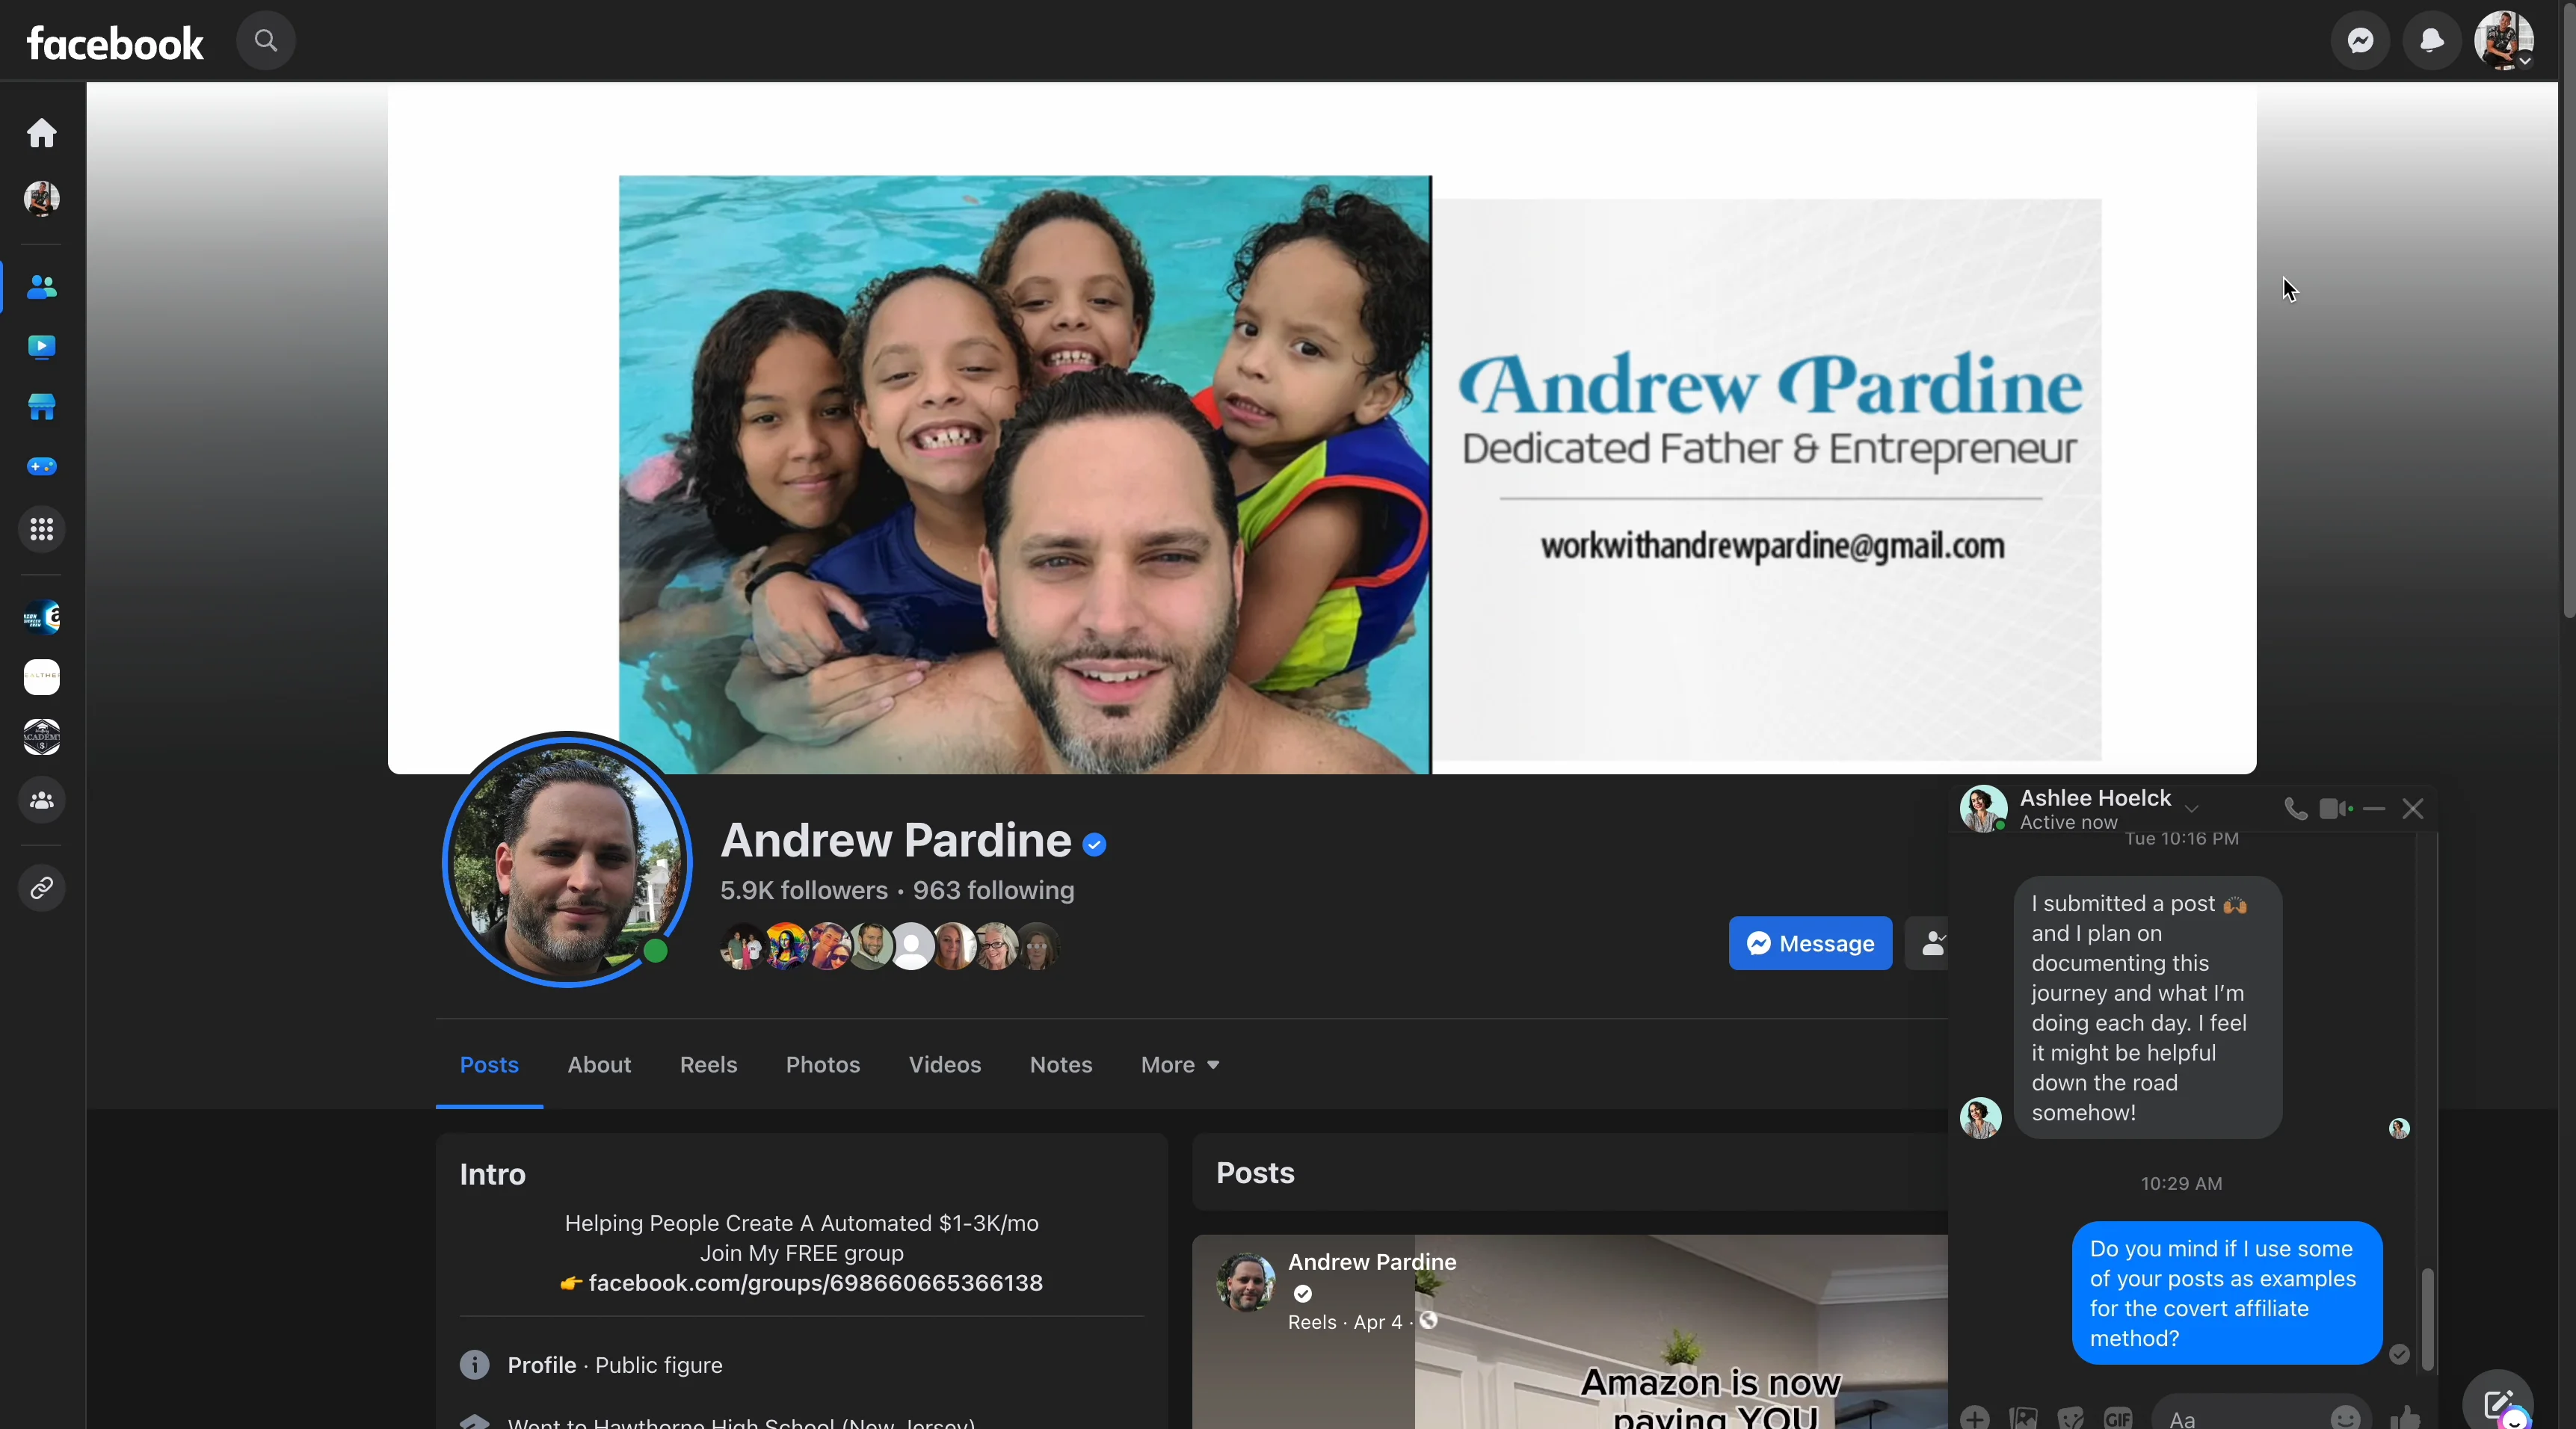Open the account menu avatar in the top bar
The width and height of the screenshot is (2576, 1429).
[2504, 41]
